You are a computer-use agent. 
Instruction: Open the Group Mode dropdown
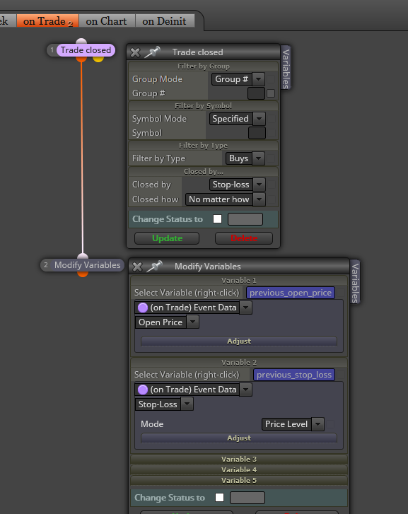238,79
